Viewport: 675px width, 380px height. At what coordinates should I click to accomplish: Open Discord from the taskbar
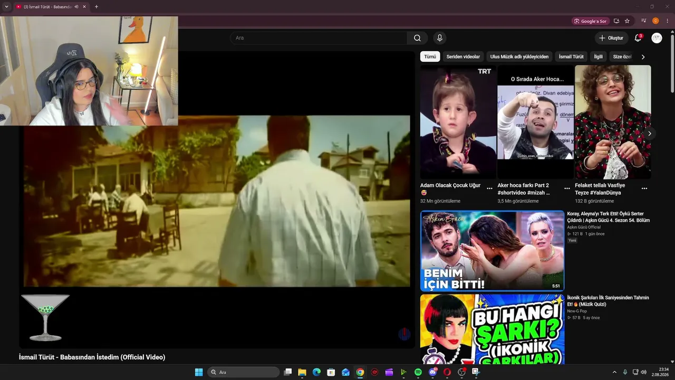pyautogui.click(x=433, y=372)
